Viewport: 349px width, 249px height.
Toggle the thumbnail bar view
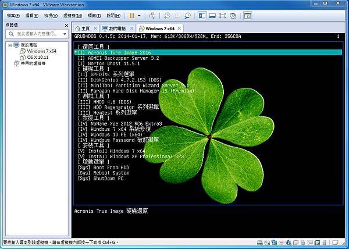[212, 16]
